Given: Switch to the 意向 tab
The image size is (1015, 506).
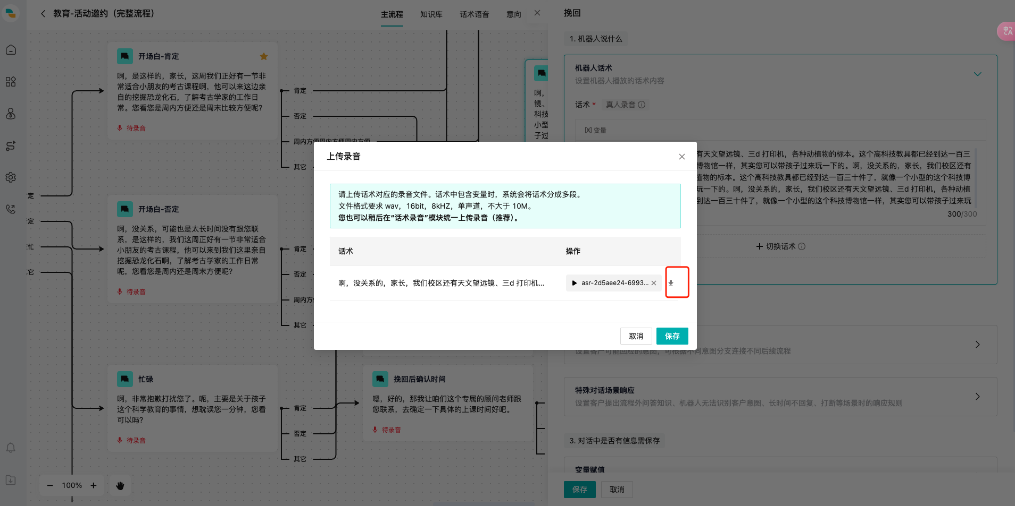Looking at the screenshot, I should coord(514,14).
